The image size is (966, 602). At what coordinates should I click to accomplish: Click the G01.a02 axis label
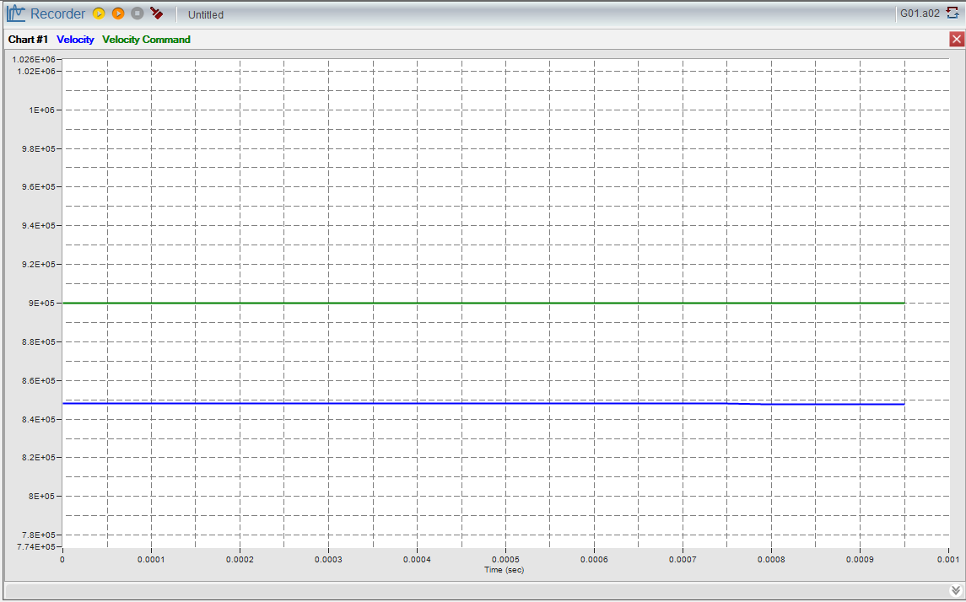tap(920, 13)
